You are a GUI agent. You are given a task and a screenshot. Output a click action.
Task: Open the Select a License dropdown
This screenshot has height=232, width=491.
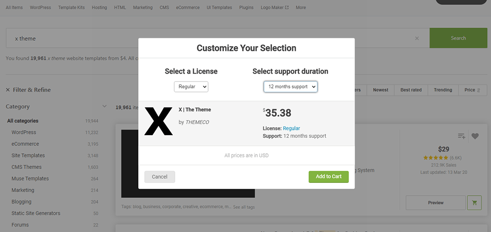click(x=191, y=87)
